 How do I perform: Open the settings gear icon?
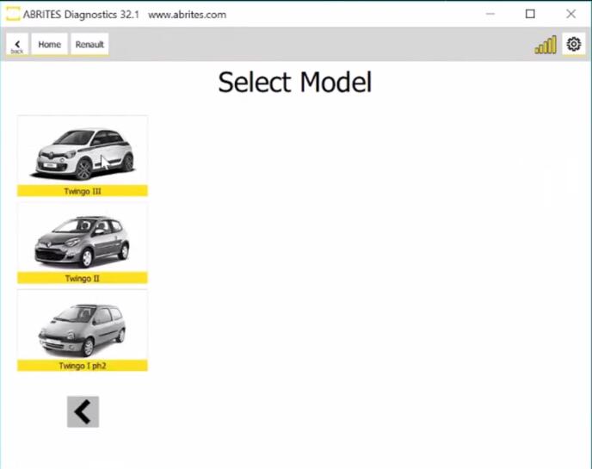pyautogui.click(x=573, y=44)
